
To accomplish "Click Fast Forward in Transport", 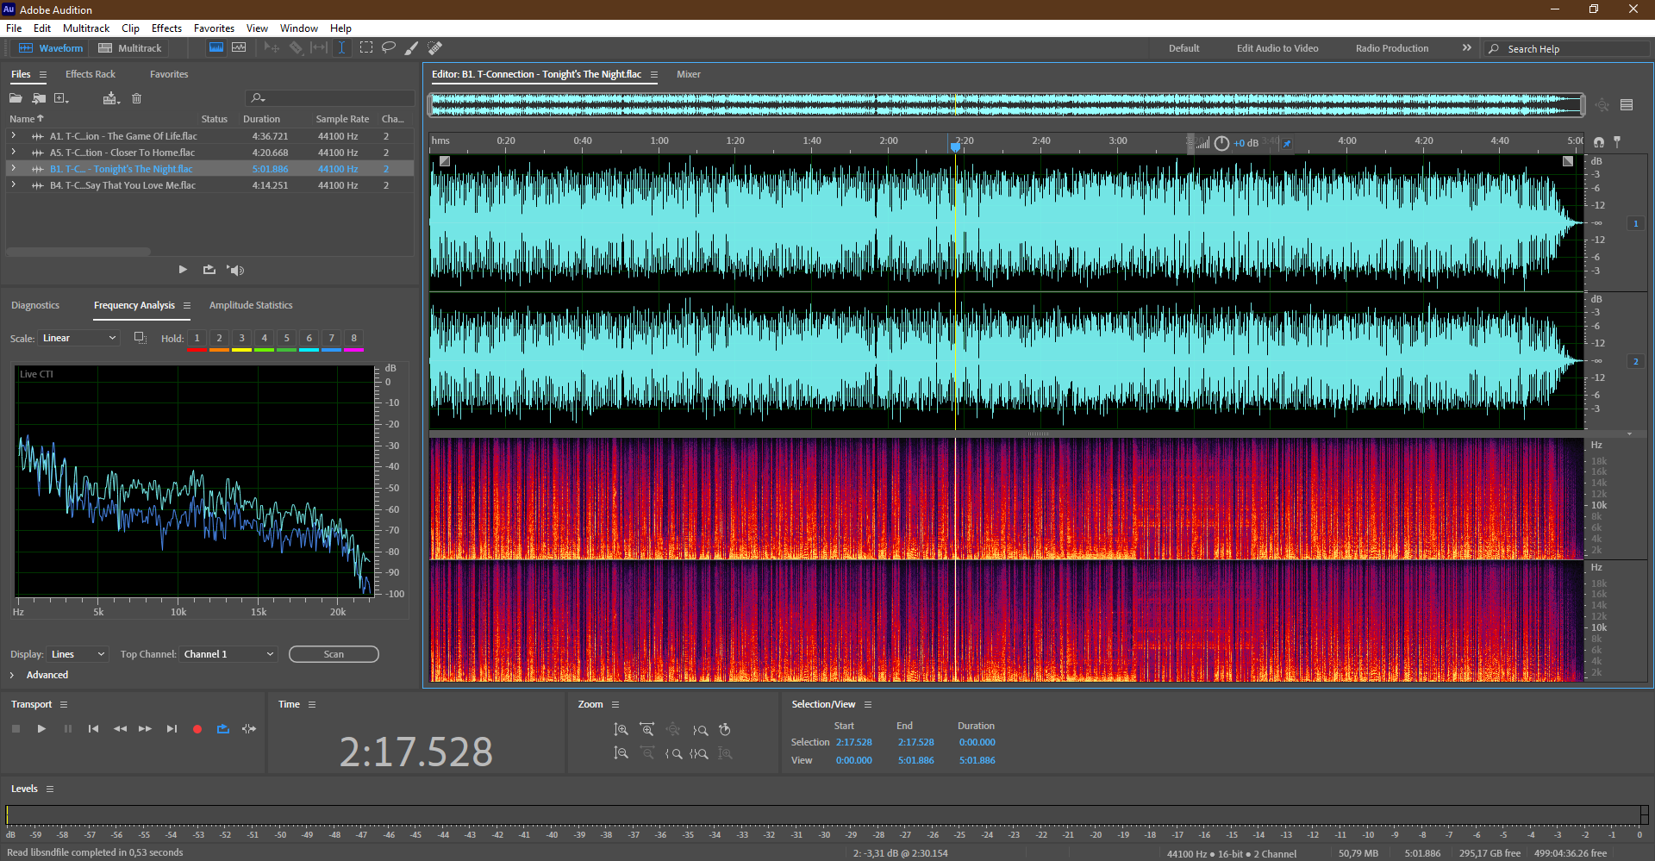I will (x=146, y=729).
